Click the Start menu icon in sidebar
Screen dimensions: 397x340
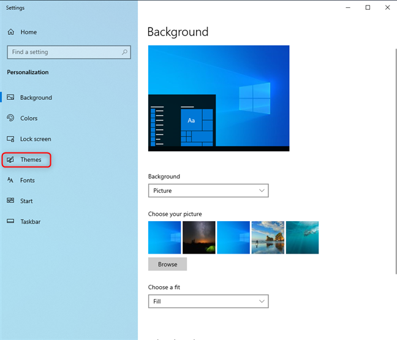pos(10,201)
